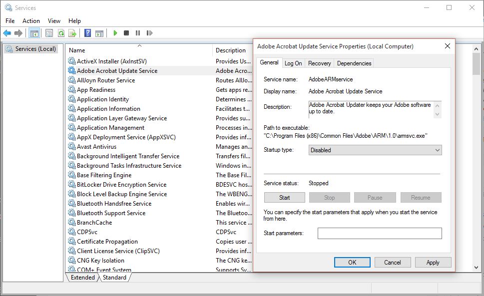Viewport: 484px width, 296px height.
Task: Select the AllJoyn Router Service row
Action: (159, 80)
